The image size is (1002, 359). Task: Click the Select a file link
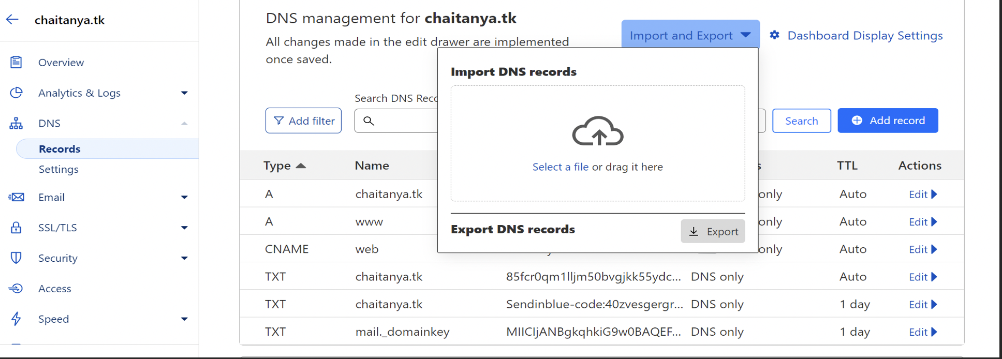pos(561,167)
